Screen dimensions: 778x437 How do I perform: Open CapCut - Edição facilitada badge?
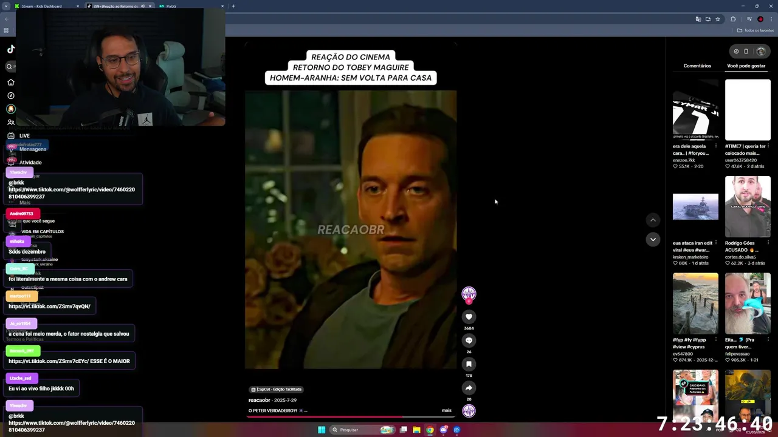[x=277, y=389]
